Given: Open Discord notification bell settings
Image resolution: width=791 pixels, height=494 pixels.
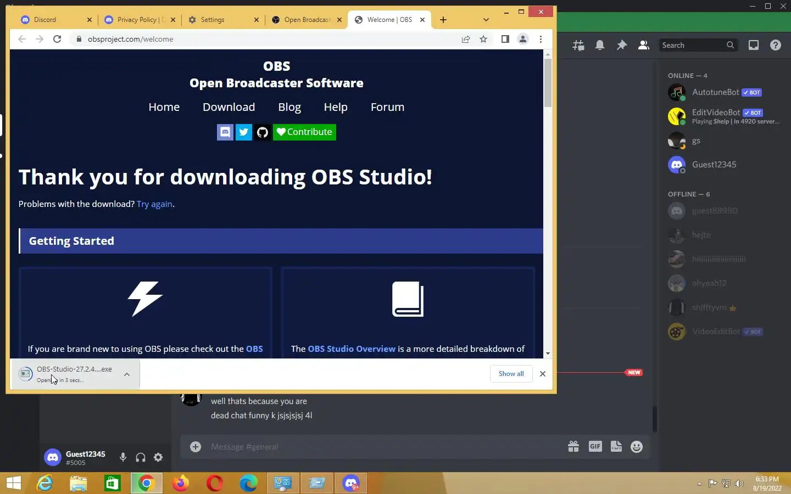Looking at the screenshot, I should coord(600,46).
